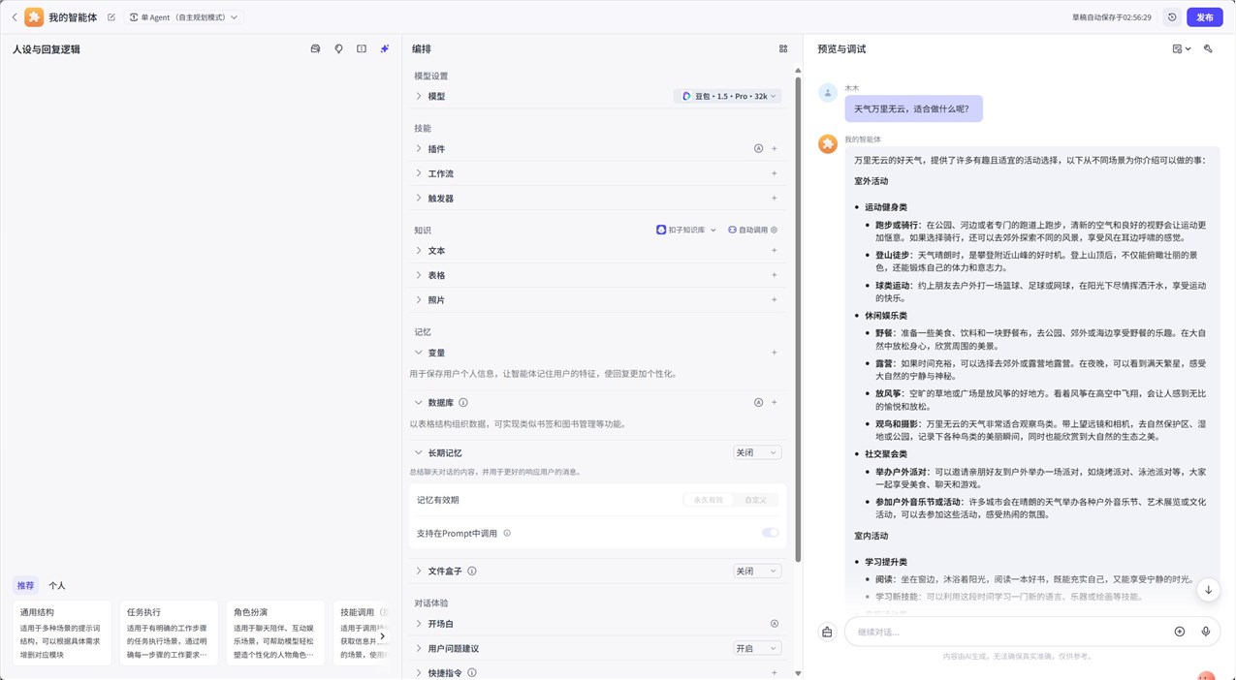Jump to bottom of chat with down arrow
This screenshot has height=680, width=1236.
(1208, 589)
